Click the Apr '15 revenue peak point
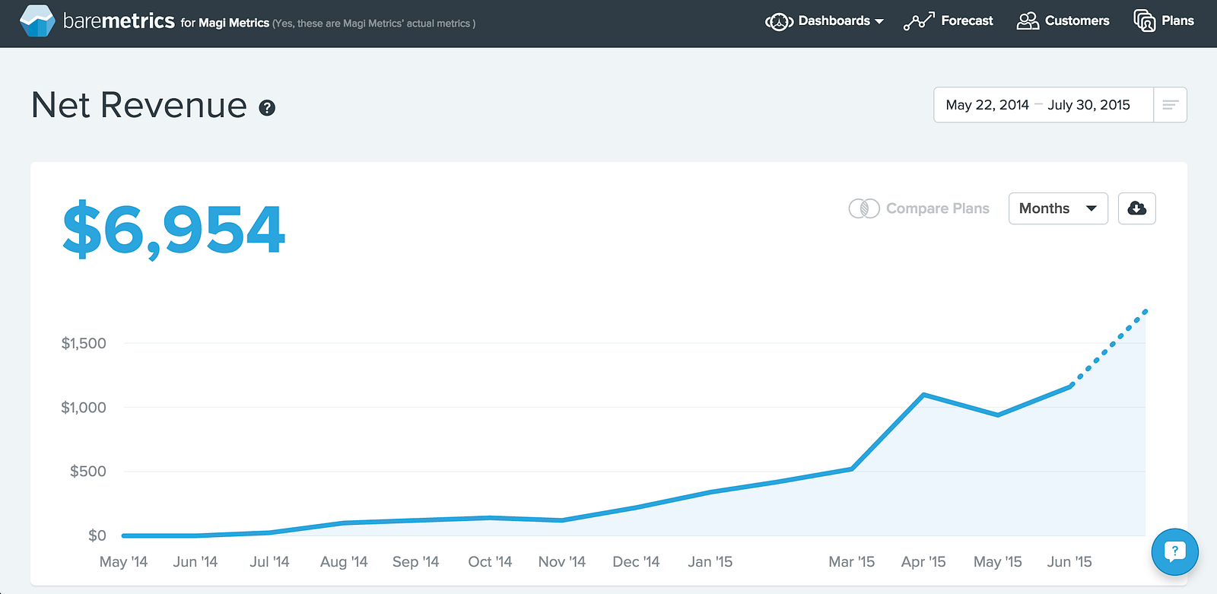 pyautogui.click(x=923, y=395)
